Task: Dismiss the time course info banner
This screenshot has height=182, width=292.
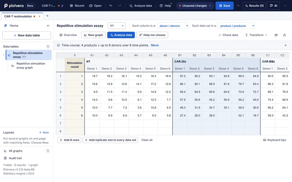Action: (x=285, y=45)
